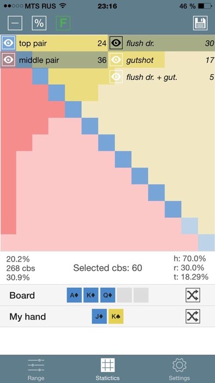Shuffle the My hand cards
Viewport: 215px width, 383px height.
tap(193, 316)
